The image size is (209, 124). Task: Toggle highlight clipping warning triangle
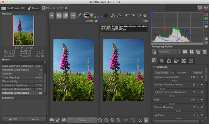point(119,16)
